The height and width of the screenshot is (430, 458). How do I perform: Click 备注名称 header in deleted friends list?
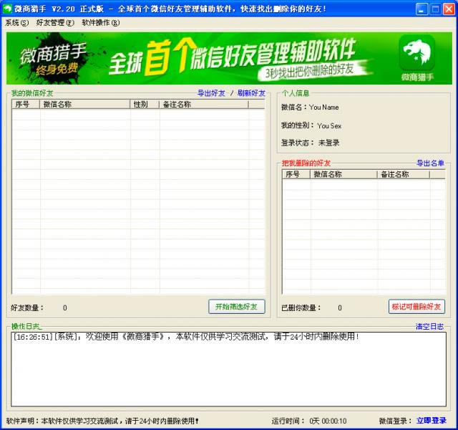pos(404,175)
